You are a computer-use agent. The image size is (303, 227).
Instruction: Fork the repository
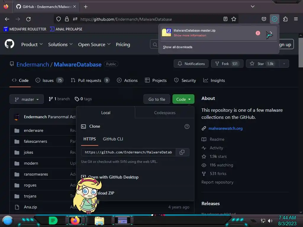point(227,64)
